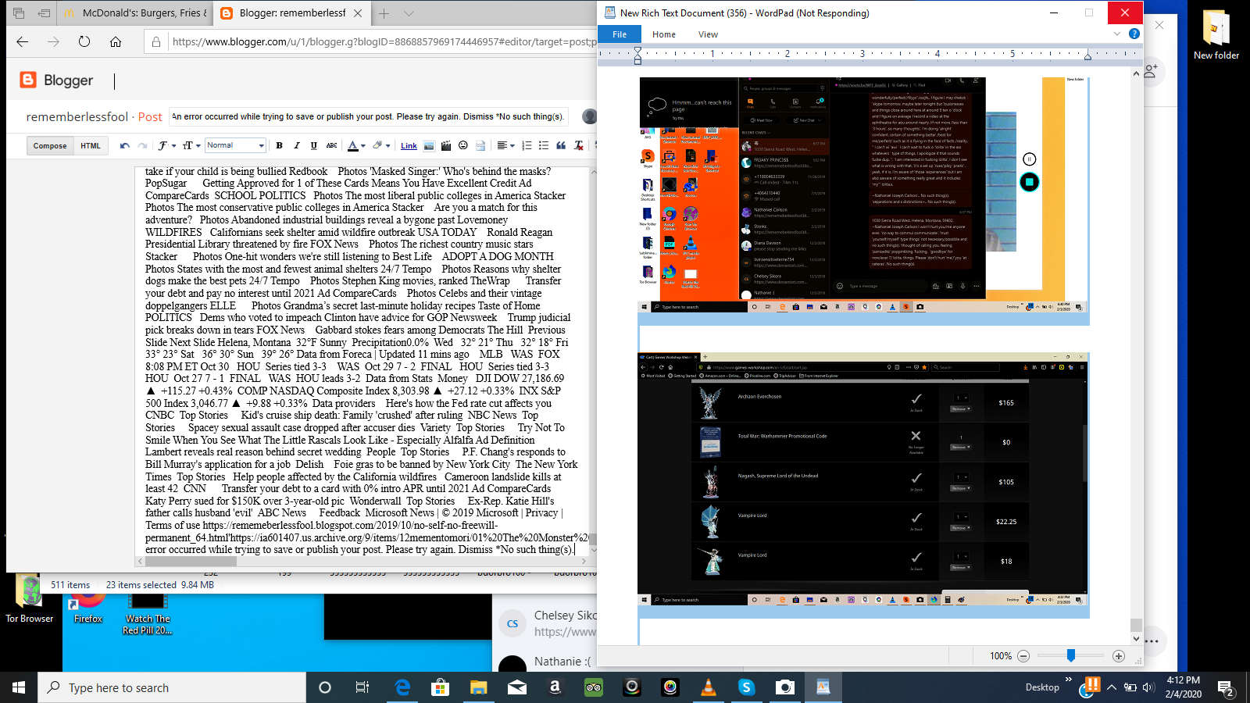Expand the WordPad ribbon chevron
This screenshot has width=1250, height=703.
[1117, 34]
